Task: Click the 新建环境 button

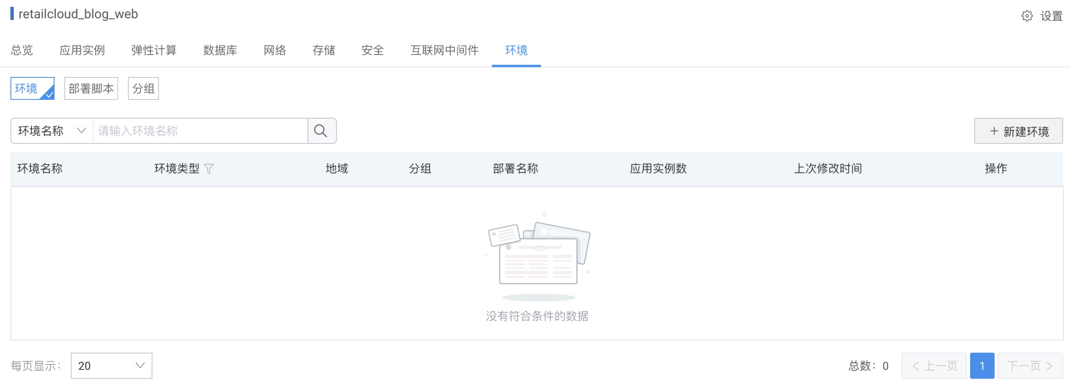Action: (1018, 131)
